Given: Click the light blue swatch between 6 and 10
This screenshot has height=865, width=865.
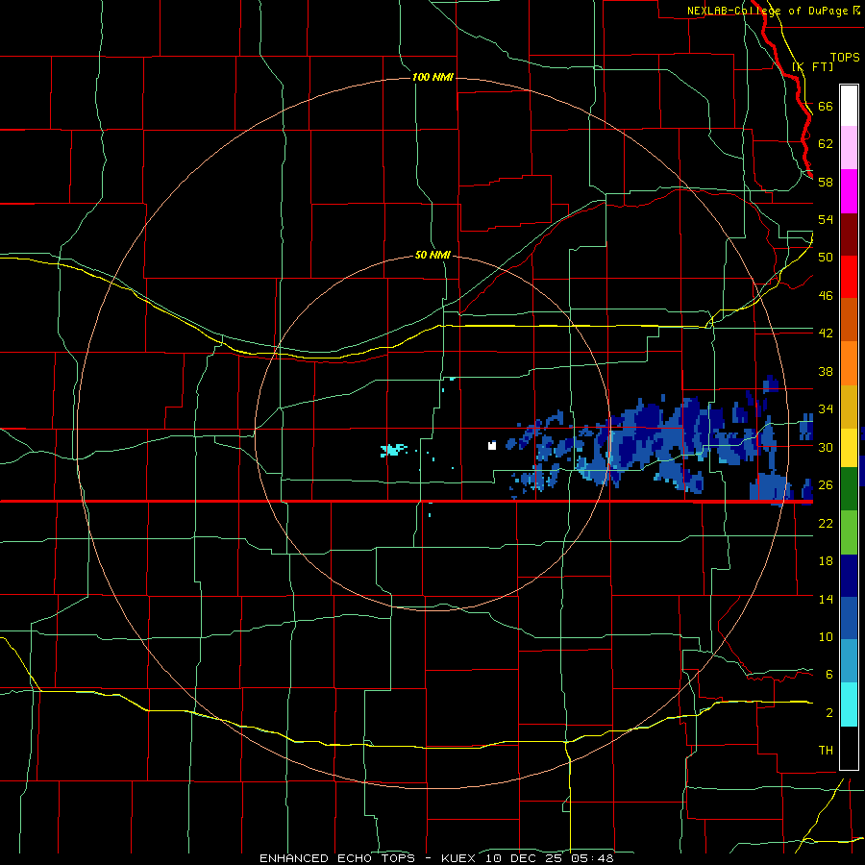Looking at the screenshot, I should [849, 661].
